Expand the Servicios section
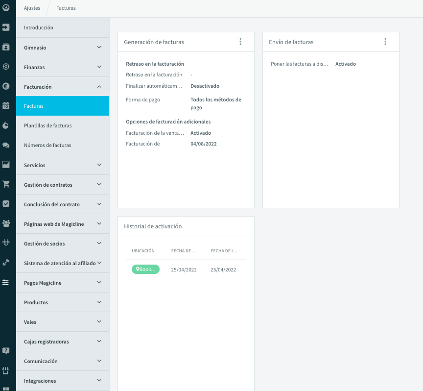This screenshot has width=423, height=391. [63, 165]
